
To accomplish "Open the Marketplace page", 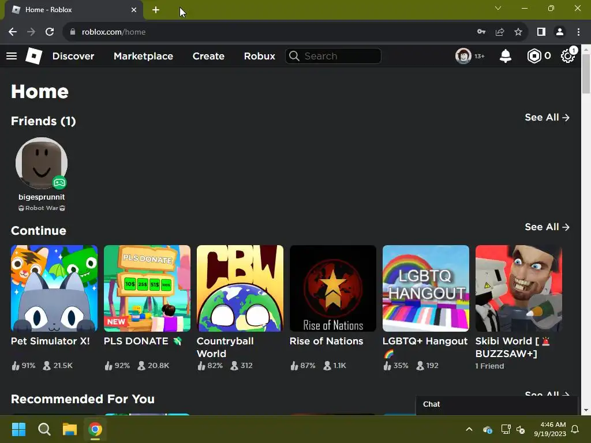I will pos(143,56).
